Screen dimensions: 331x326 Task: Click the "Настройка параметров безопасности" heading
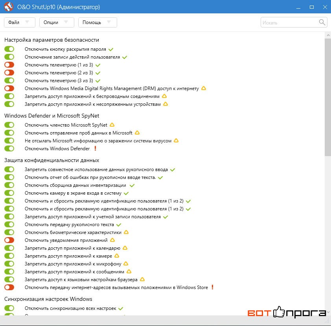click(52, 40)
